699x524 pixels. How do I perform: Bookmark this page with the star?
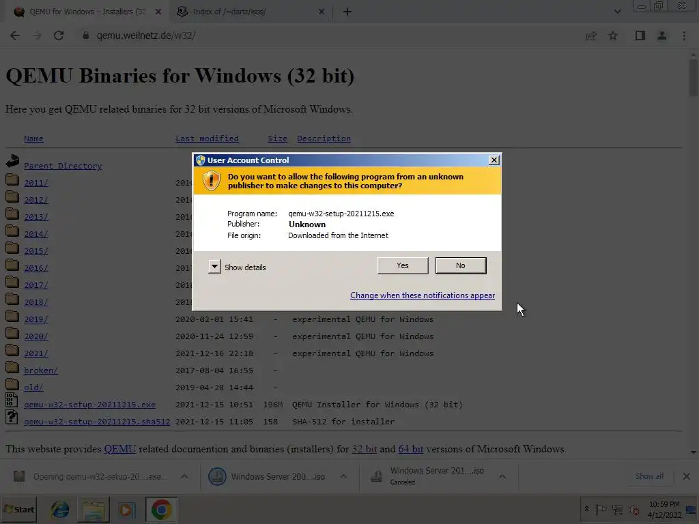coord(613,35)
